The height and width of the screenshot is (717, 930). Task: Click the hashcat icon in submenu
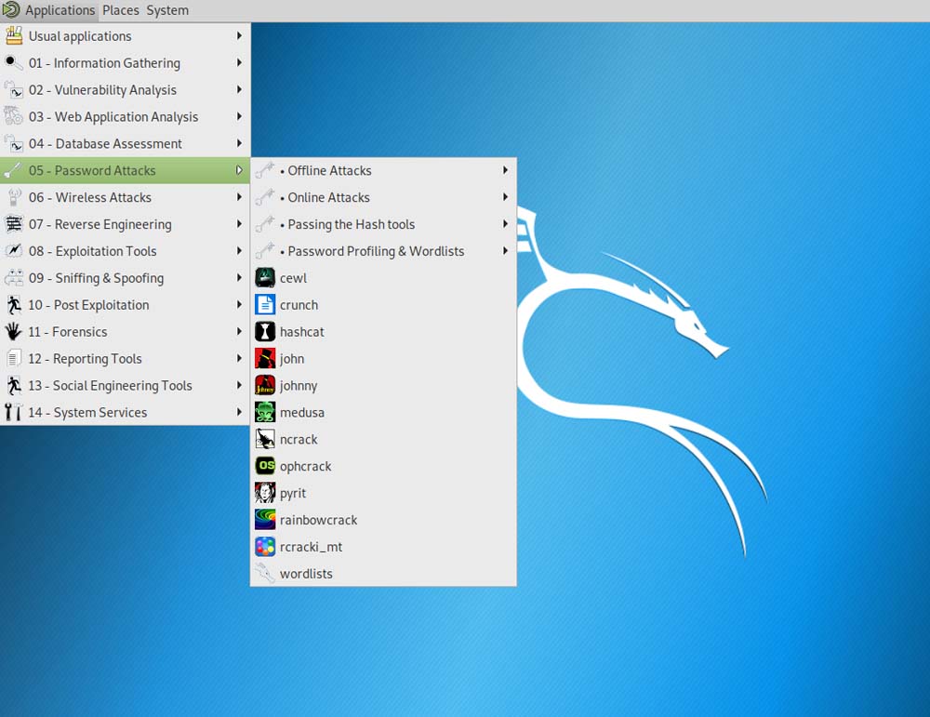click(x=265, y=332)
